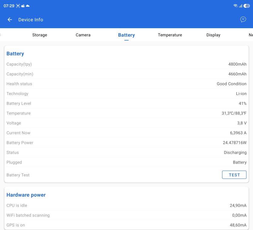The image size is (253, 230).
Task: Tap the CPU is idle row label
Action: tap(17, 205)
